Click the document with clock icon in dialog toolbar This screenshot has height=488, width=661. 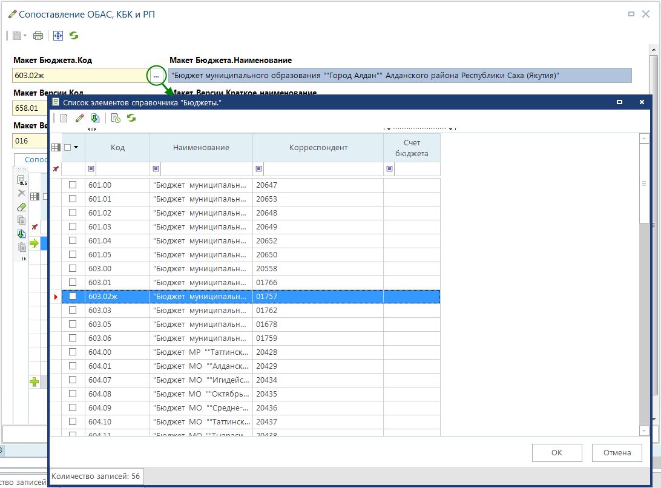pyautogui.click(x=116, y=119)
